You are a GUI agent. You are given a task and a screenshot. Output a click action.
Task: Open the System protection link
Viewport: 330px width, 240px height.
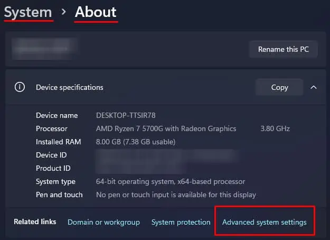181,223
